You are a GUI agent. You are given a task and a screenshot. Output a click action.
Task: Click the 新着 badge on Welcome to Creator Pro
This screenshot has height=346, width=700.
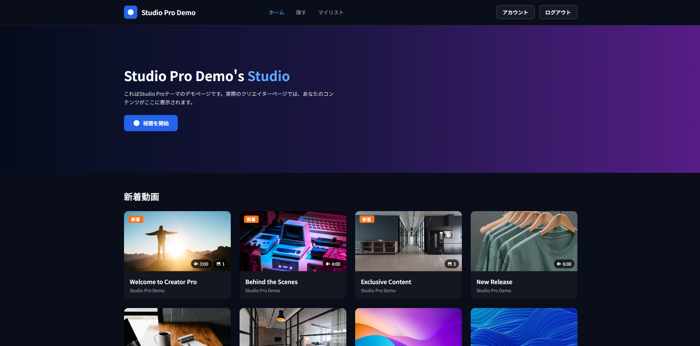click(136, 219)
